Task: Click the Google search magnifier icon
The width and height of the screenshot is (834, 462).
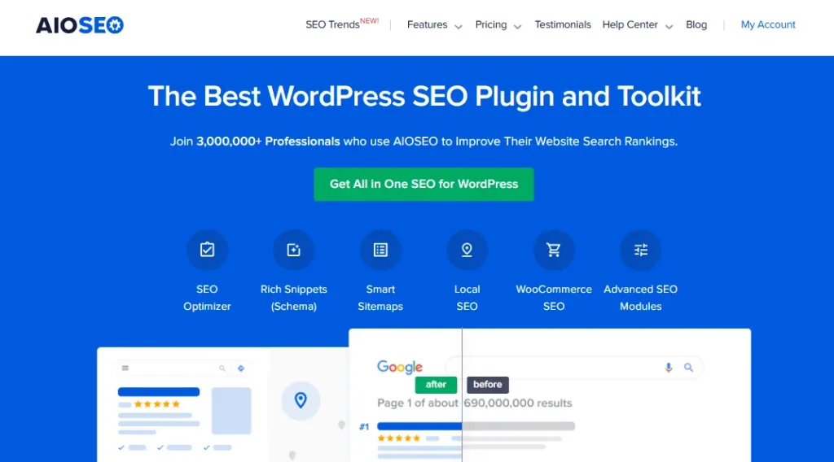Action: click(x=688, y=368)
